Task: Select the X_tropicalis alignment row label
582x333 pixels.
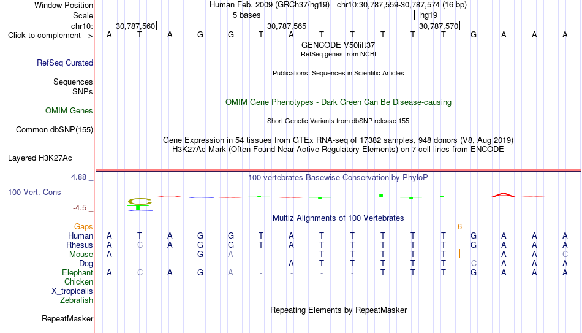Action: 72,291
